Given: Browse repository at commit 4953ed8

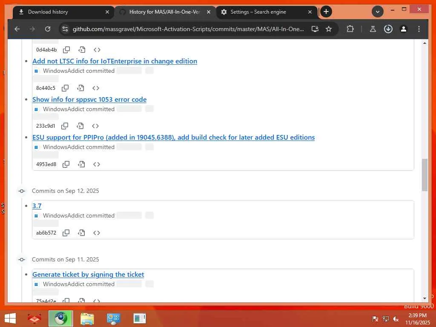Looking at the screenshot, I should [97, 164].
